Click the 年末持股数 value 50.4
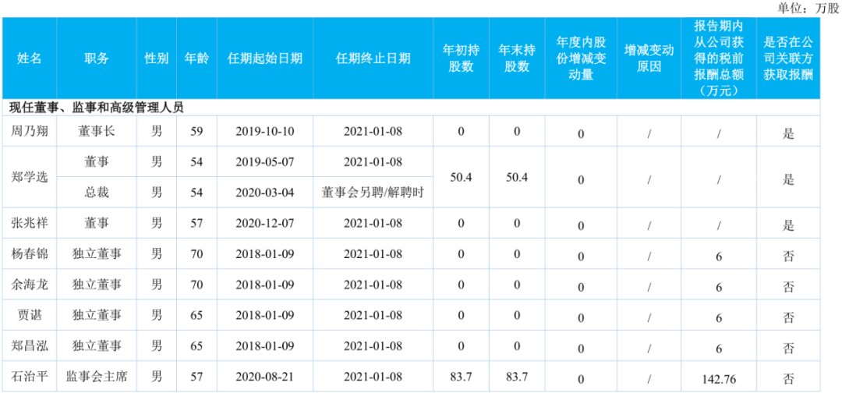 point(517,177)
